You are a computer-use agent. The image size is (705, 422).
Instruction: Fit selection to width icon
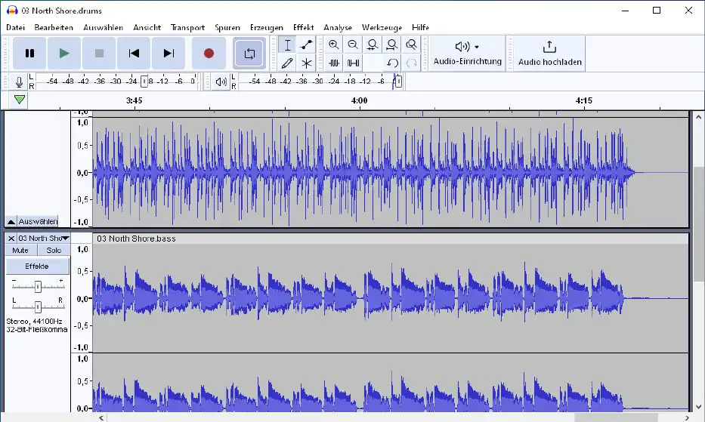coord(373,45)
